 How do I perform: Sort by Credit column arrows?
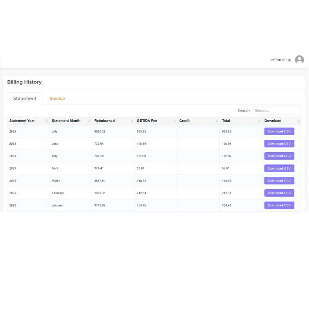217,121
